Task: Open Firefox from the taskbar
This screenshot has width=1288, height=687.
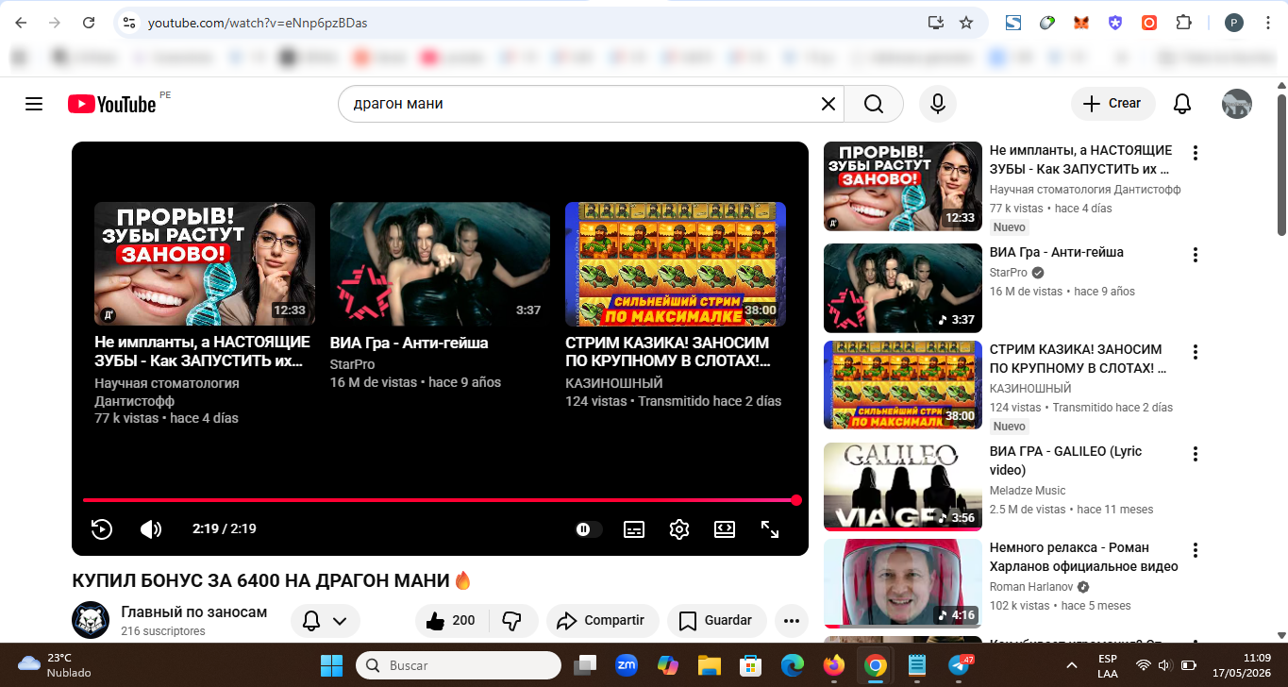Action: pos(833,665)
